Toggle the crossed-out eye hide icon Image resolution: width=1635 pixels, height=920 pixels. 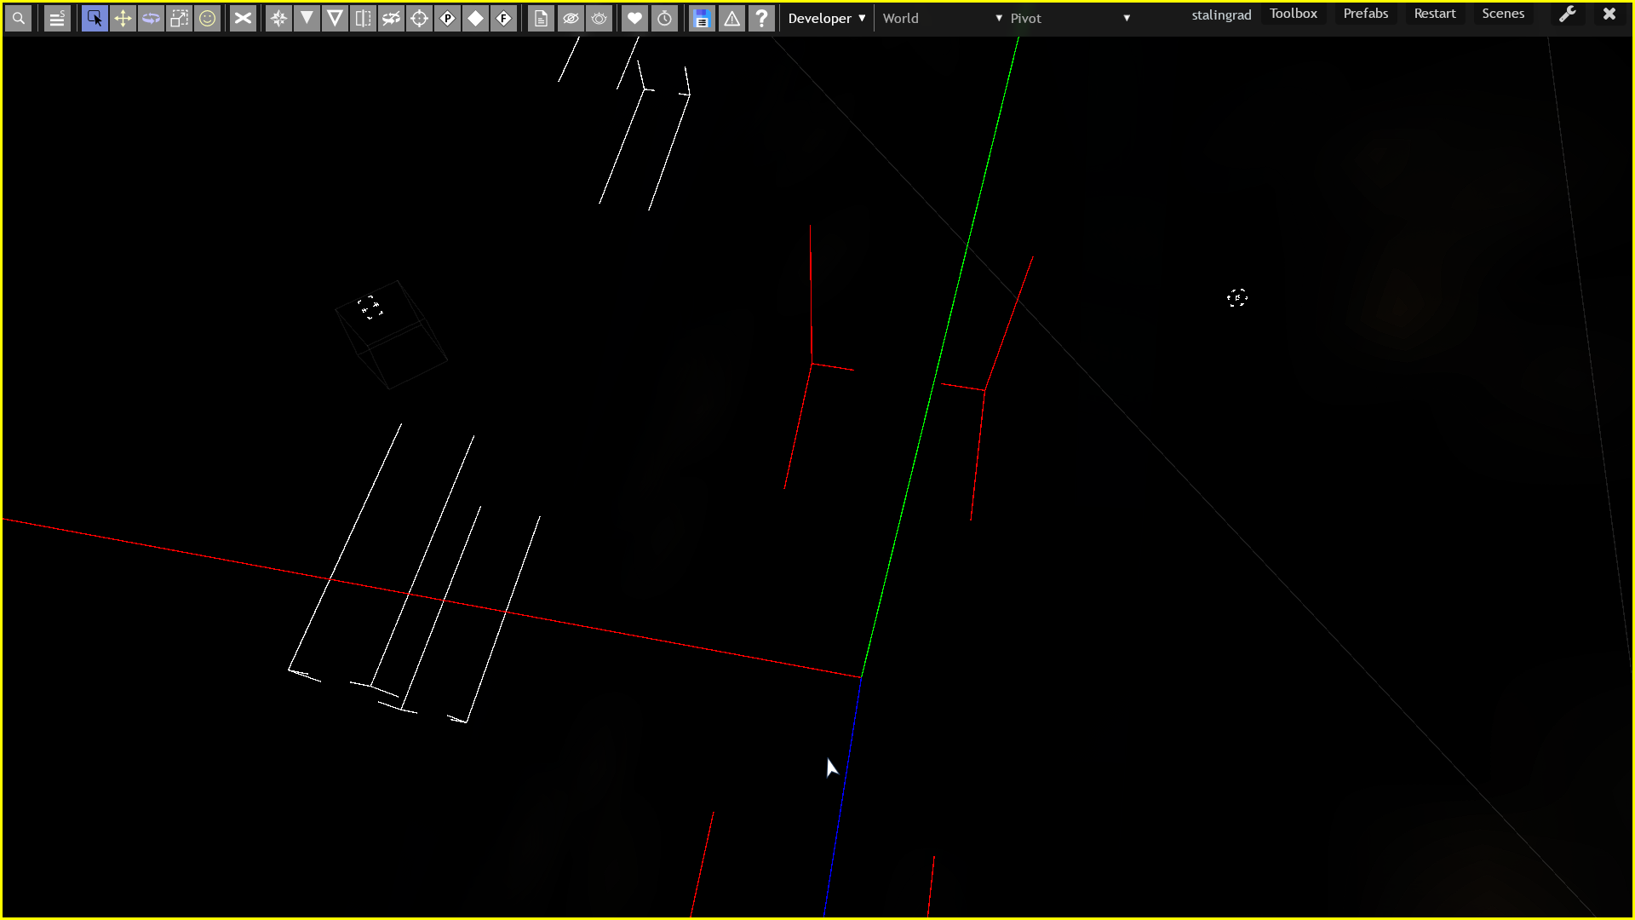pyautogui.click(x=571, y=18)
